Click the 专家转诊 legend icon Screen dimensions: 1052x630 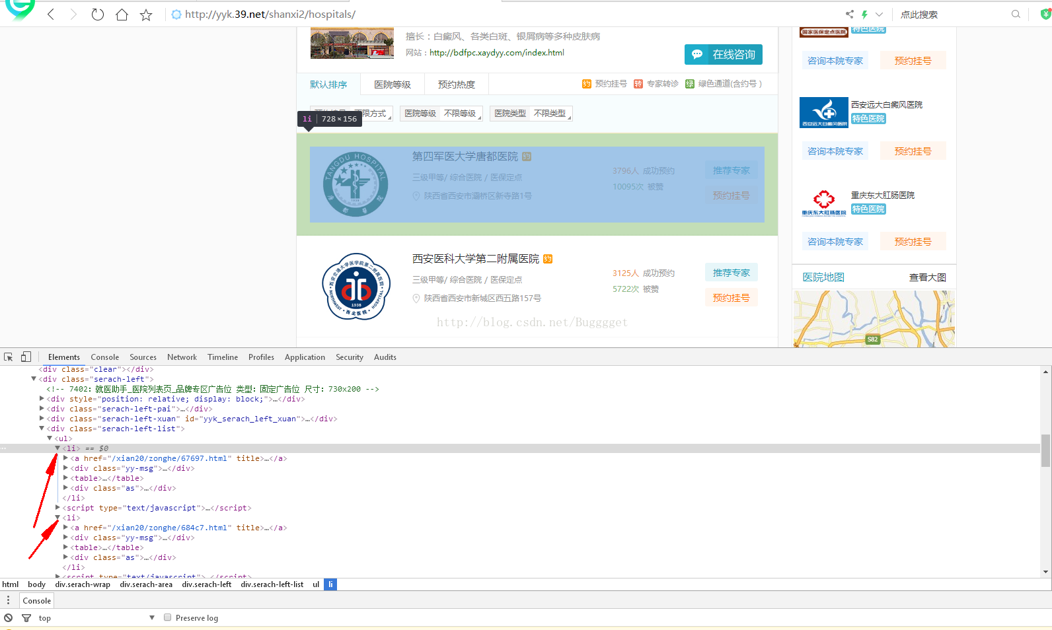(638, 84)
